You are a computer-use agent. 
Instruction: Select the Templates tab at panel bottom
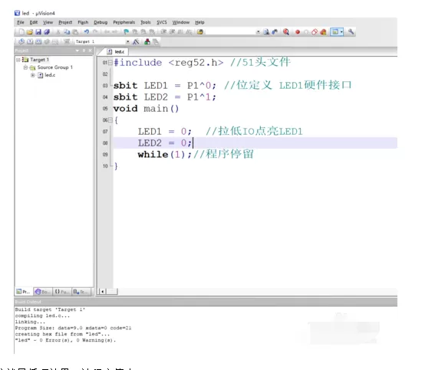81,292
